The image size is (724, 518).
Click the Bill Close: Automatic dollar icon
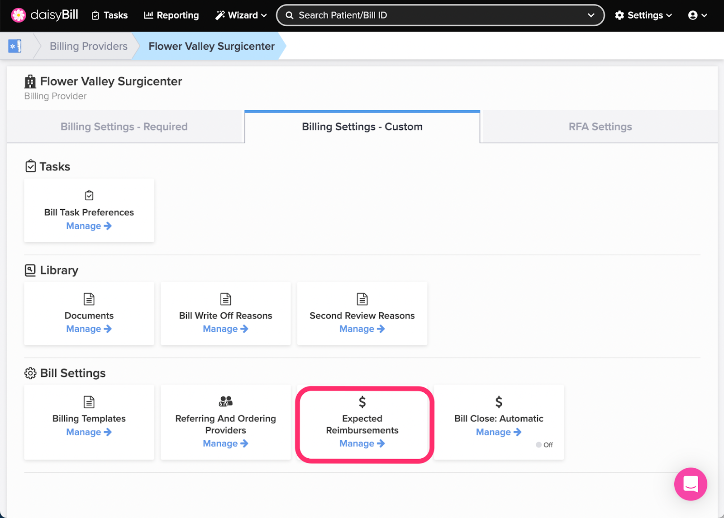(x=499, y=402)
